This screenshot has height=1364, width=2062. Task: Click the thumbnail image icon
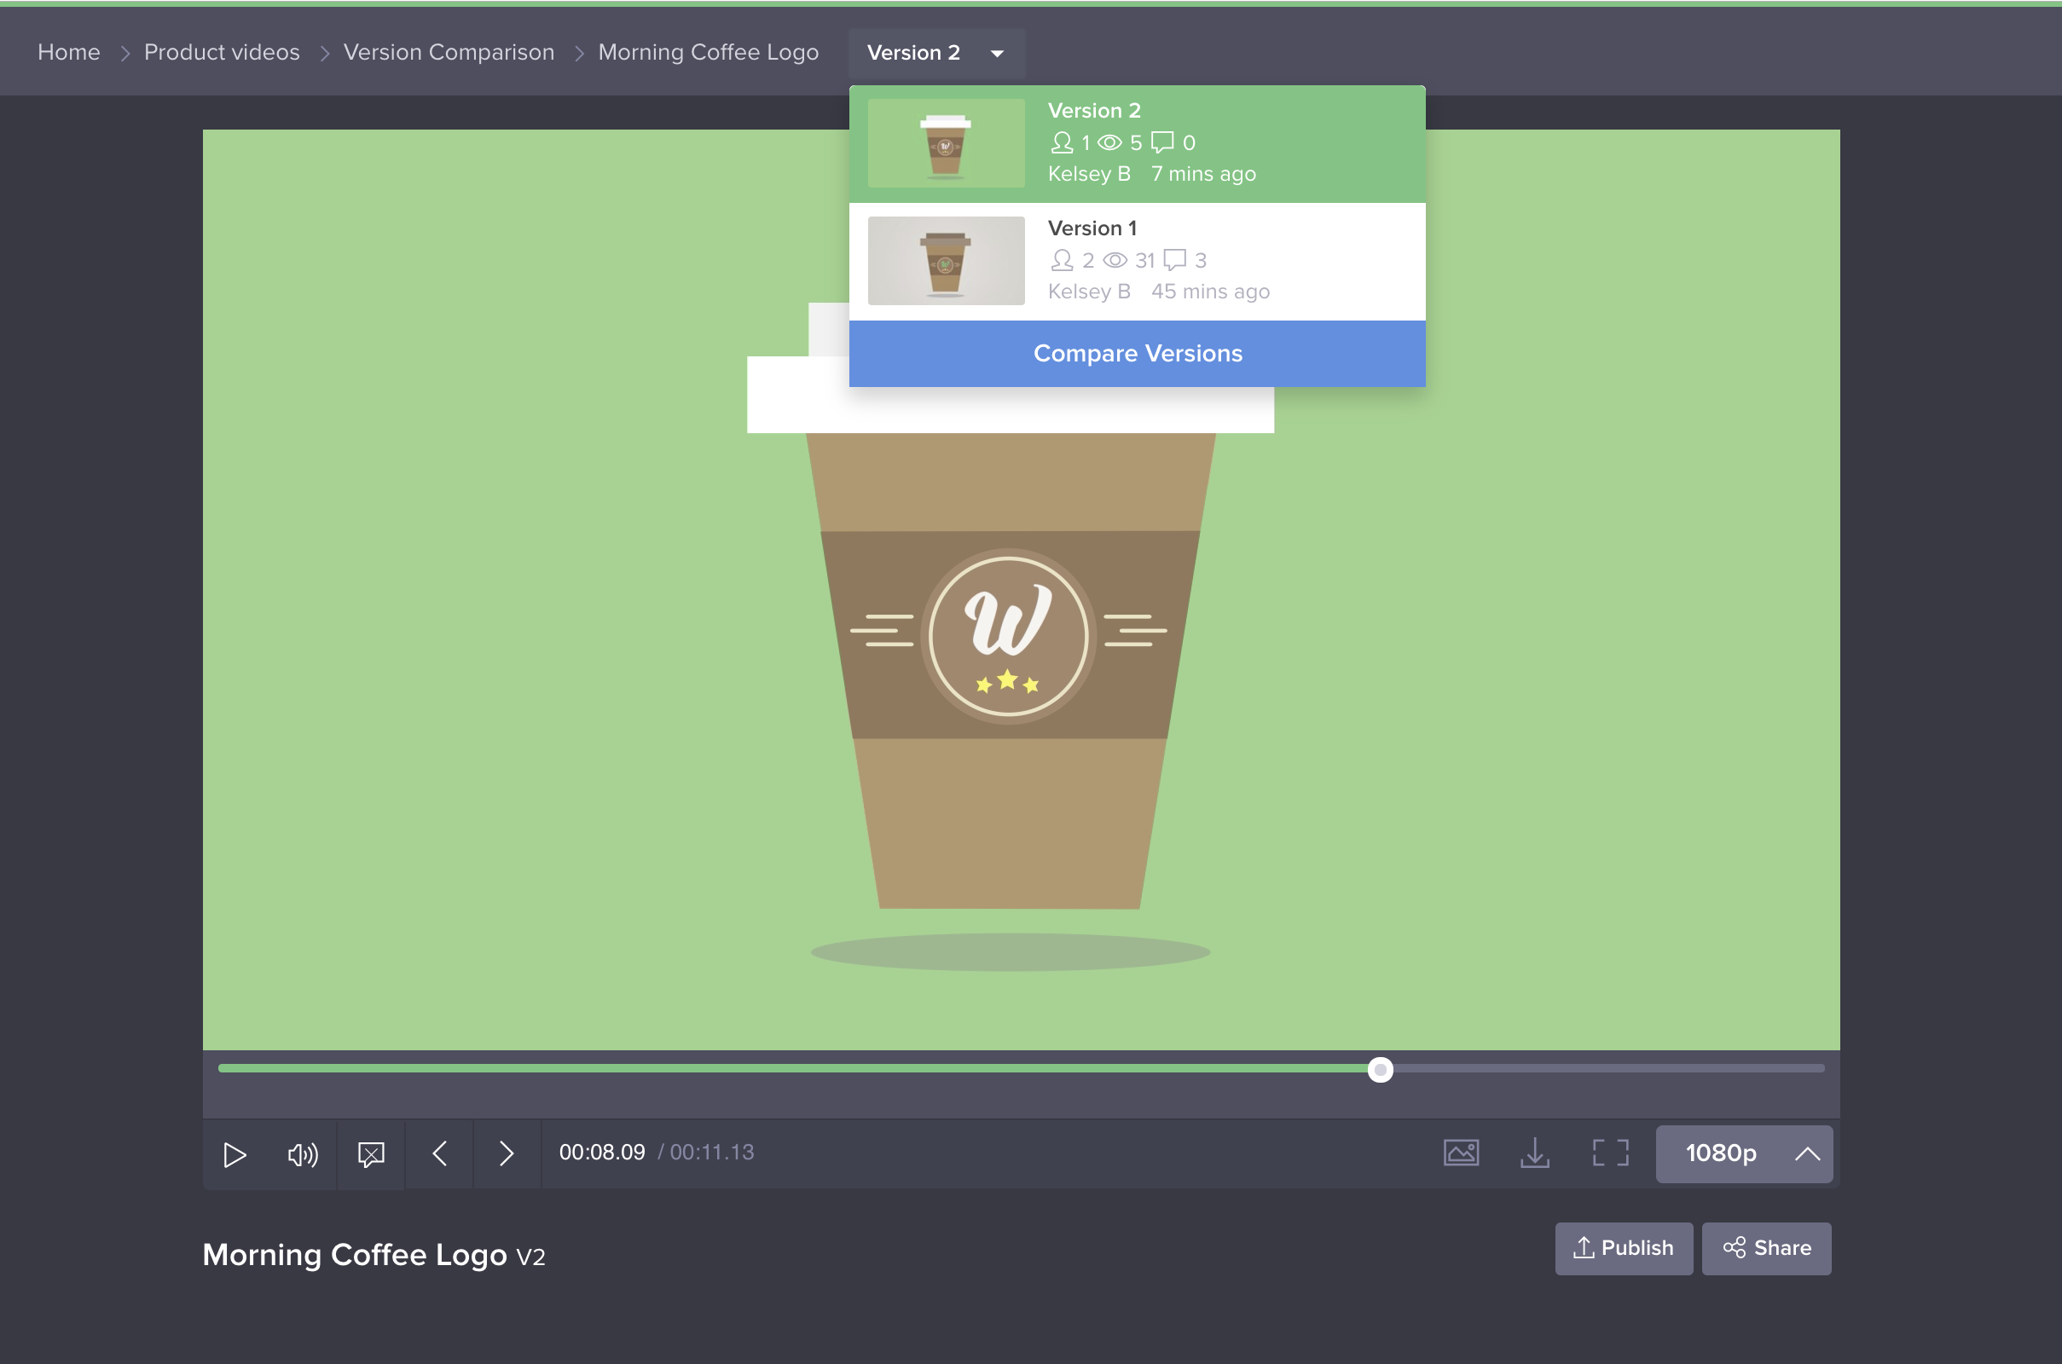[x=1461, y=1153]
